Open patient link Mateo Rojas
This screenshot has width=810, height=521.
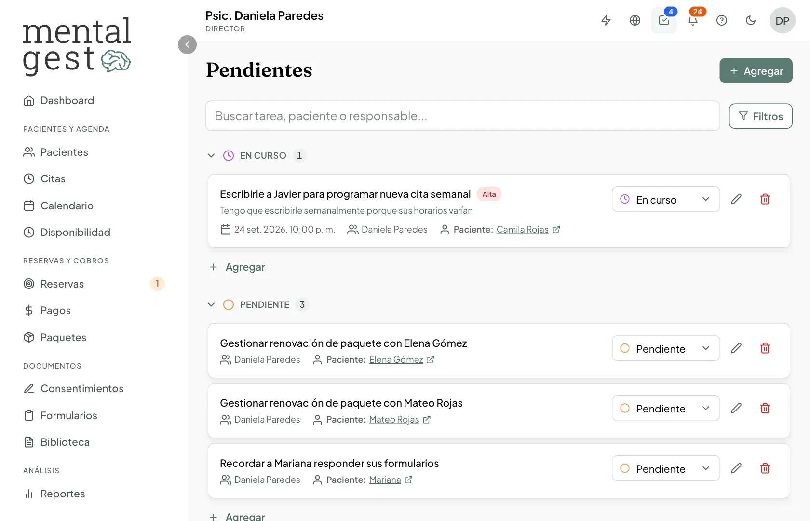tap(394, 420)
